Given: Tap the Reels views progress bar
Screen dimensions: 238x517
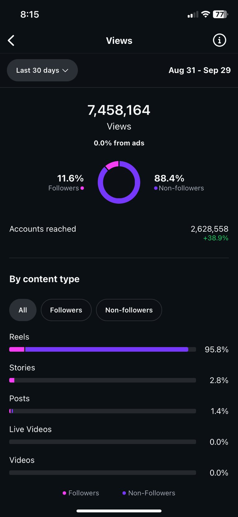Looking at the screenshot, I should click(103, 349).
